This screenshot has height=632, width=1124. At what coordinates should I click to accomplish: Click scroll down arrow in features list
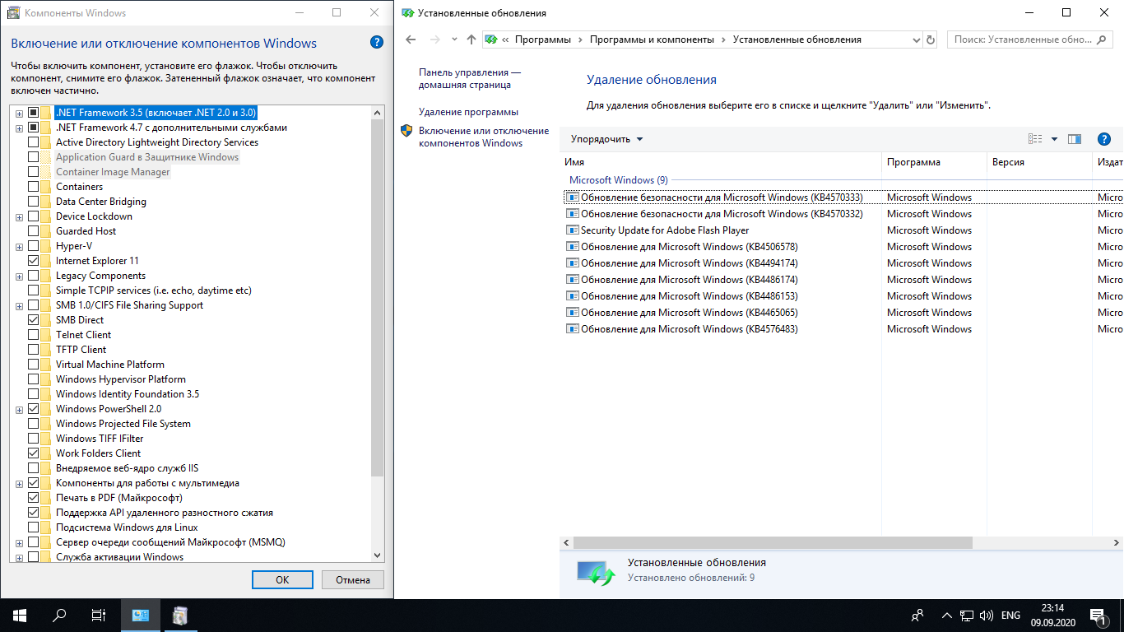378,555
